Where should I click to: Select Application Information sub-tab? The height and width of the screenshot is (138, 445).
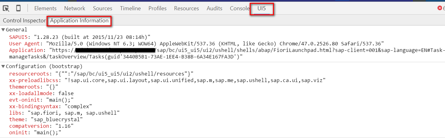click(79, 21)
